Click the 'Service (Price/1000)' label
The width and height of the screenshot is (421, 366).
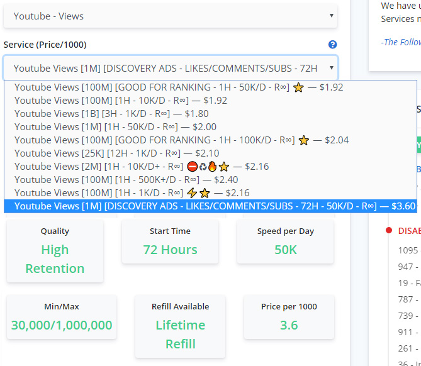[x=45, y=45]
